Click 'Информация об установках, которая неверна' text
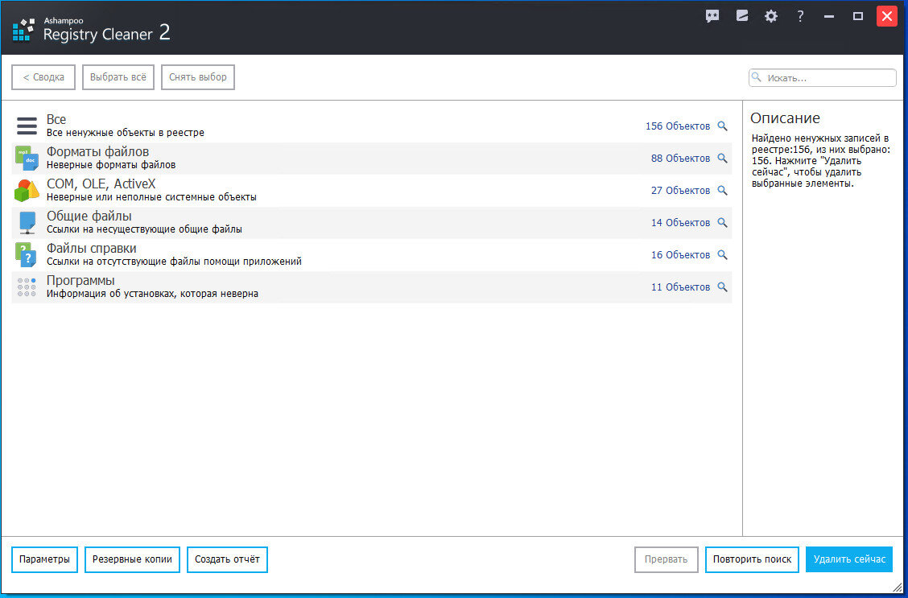 click(152, 294)
